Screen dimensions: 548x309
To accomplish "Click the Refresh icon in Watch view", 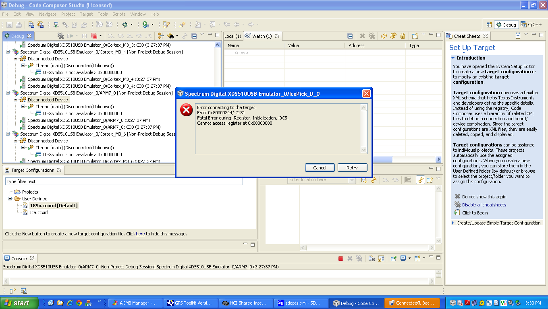I will [x=384, y=36].
